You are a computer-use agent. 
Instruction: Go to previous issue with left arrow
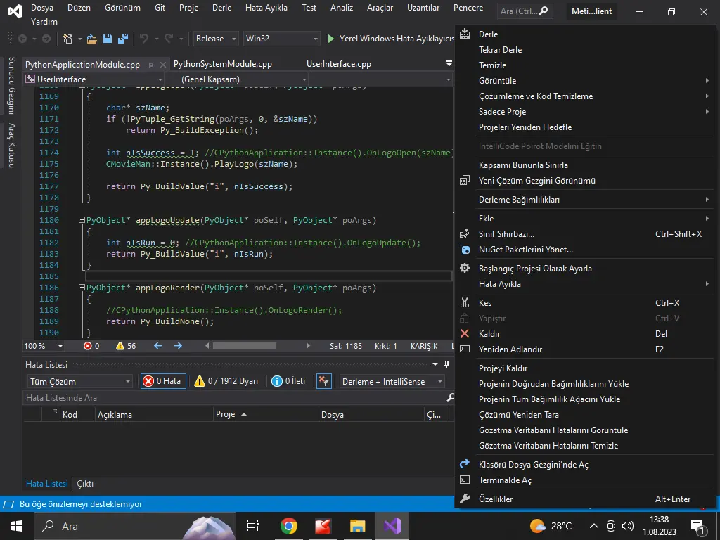pyautogui.click(x=157, y=346)
